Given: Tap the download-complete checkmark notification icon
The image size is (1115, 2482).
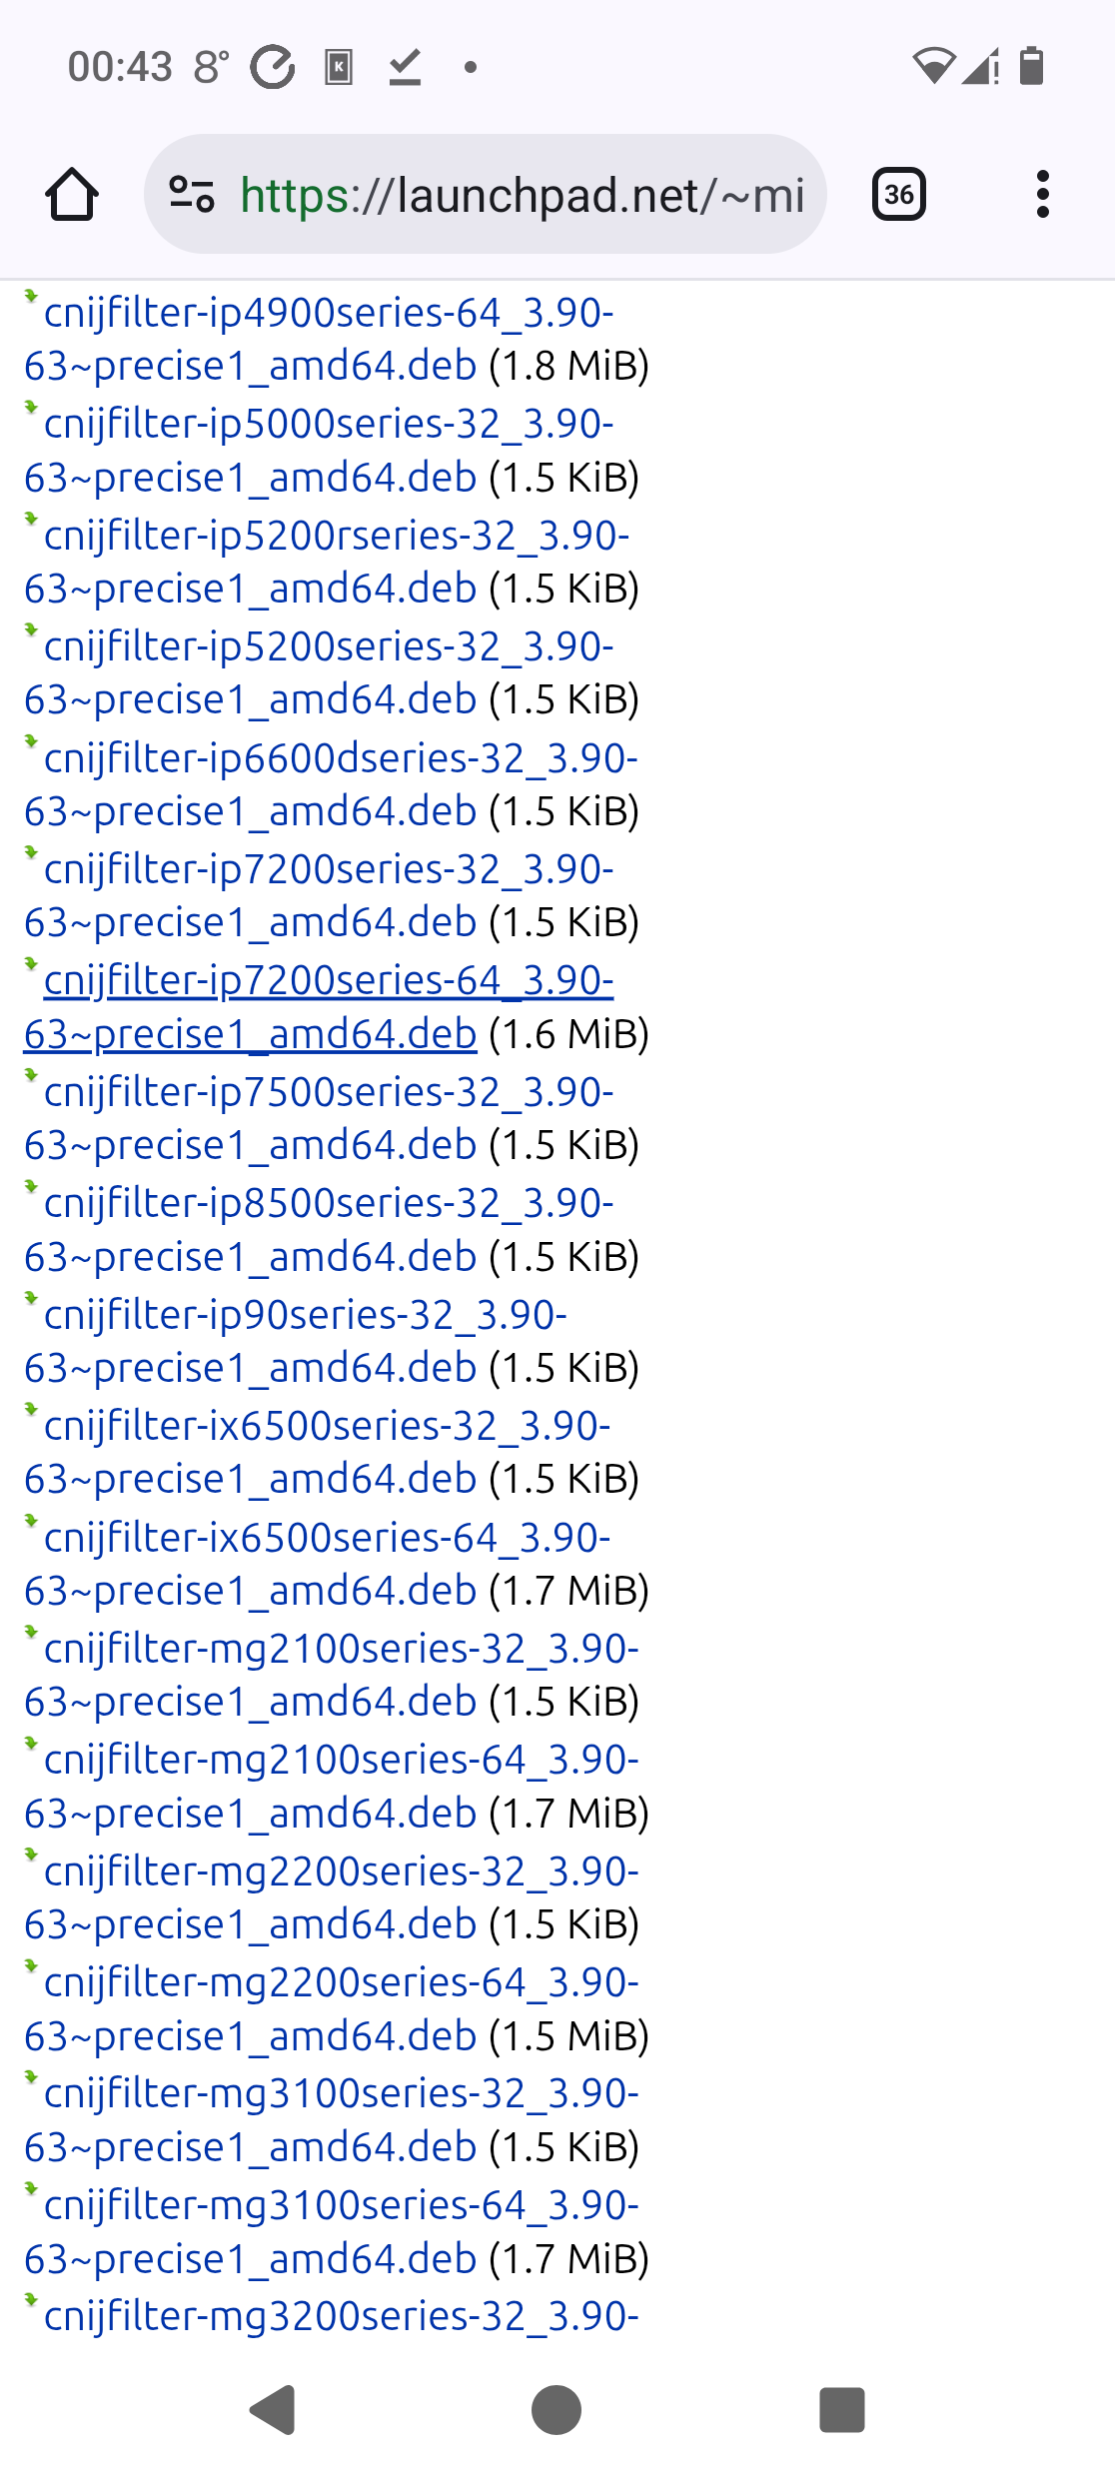Looking at the screenshot, I should click(405, 67).
